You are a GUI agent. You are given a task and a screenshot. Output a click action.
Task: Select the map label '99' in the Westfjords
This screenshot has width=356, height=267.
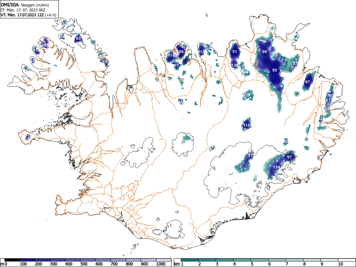click(x=104, y=62)
